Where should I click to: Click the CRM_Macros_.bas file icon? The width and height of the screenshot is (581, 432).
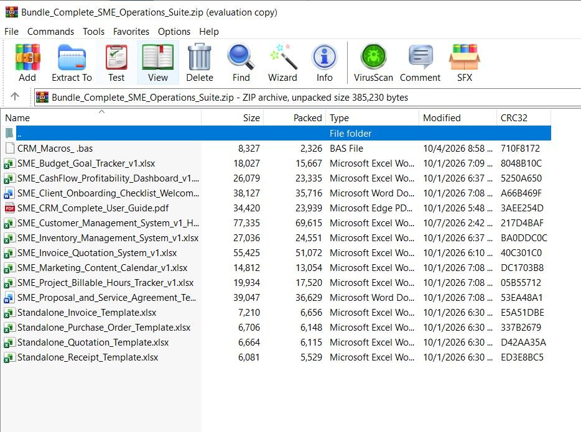click(10, 148)
